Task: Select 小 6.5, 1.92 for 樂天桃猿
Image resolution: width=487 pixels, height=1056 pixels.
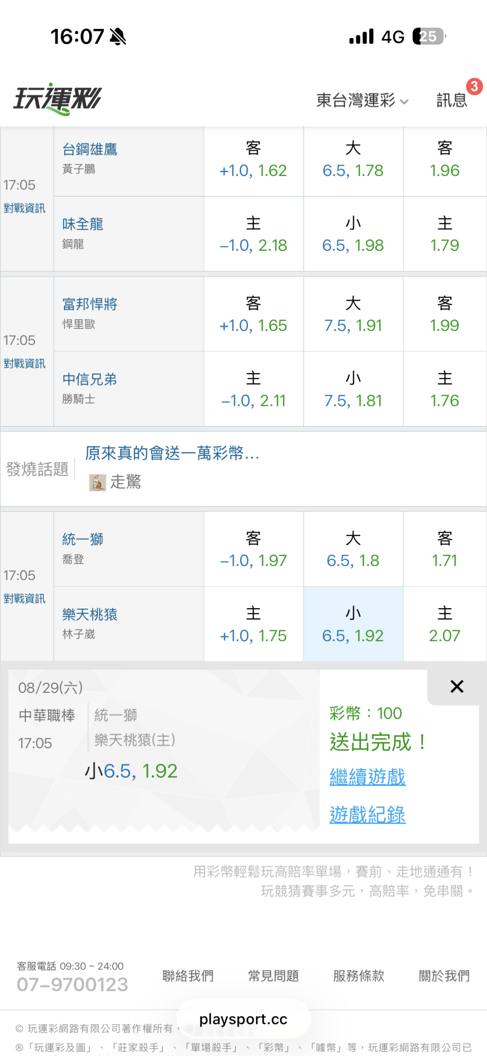Action: pos(353,624)
